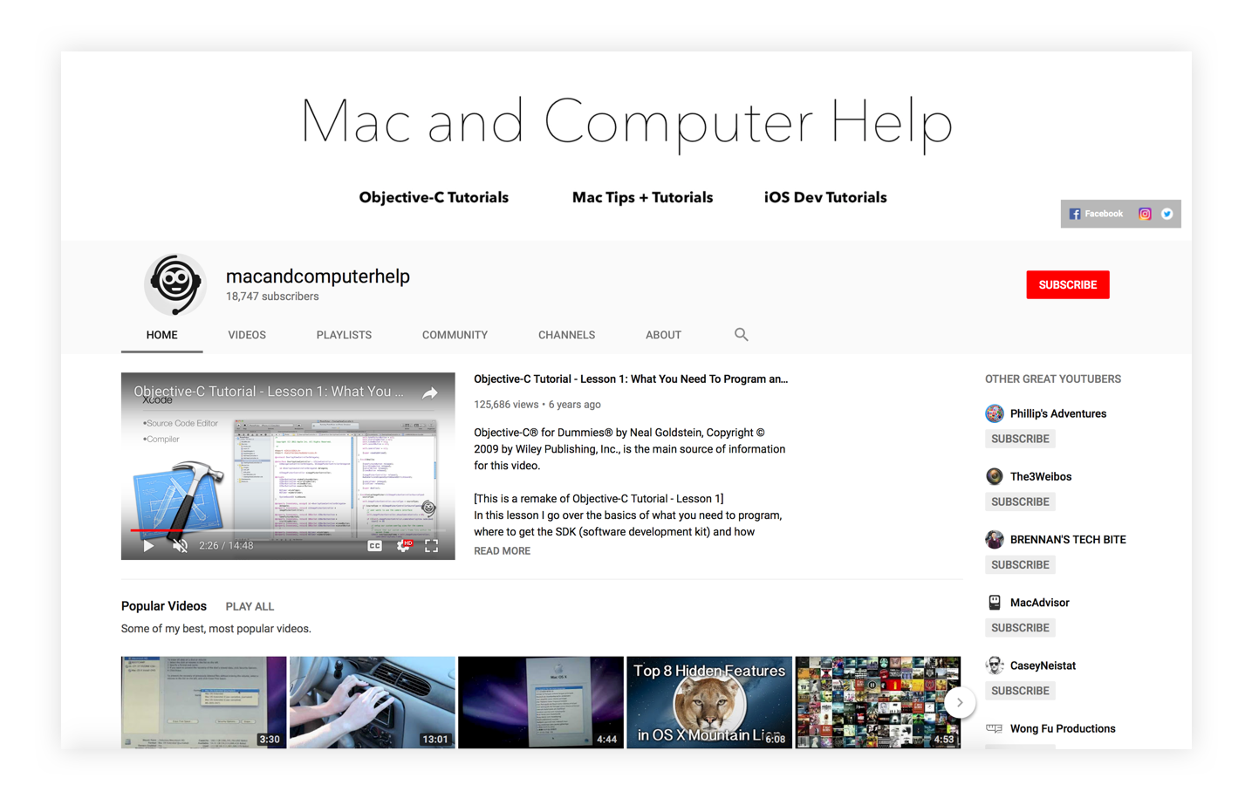Screen dimensions: 1252x812
Task: Open Phillip's Adventures channel name
Action: pyautogui.click(x=1058, y=413)
